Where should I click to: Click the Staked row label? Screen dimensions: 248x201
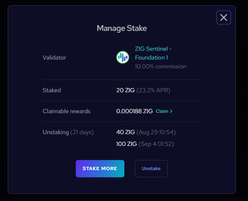(x=52, y=90)
